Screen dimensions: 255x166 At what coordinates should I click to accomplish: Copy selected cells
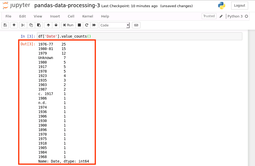click(31, 25)
